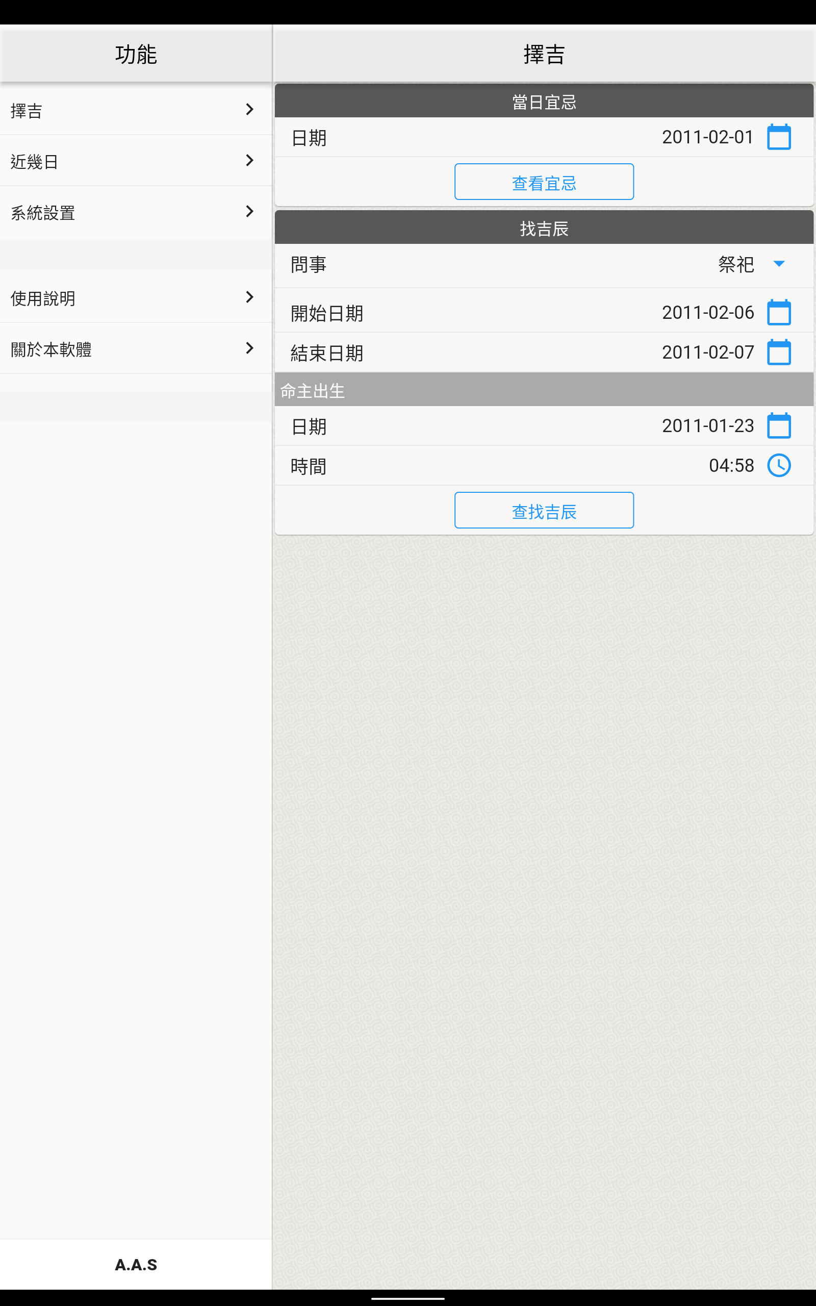Open calendar picker for 開始日期
Viewport: 816px width, 1306px height.
click(x=779, y=312)
